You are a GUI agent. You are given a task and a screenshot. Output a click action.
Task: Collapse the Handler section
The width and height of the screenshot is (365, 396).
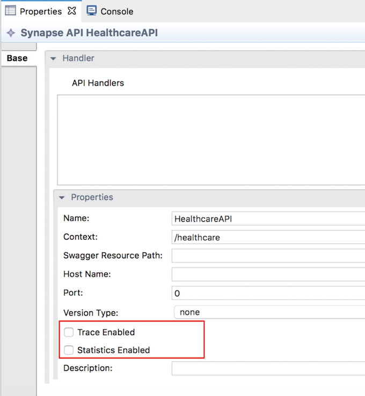click(x=53, y=58)
